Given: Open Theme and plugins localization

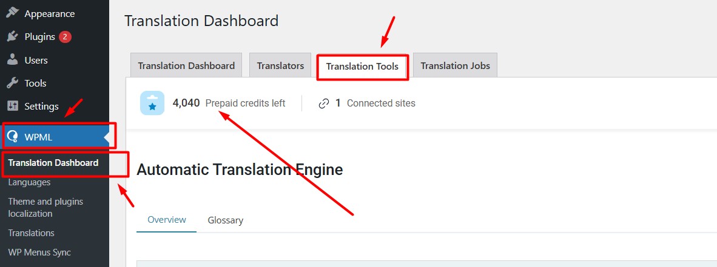Looking at the screenshot, I should pos(45,207).
